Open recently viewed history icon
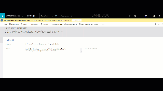This screenshot has height=91, width=163. (135, 16)
